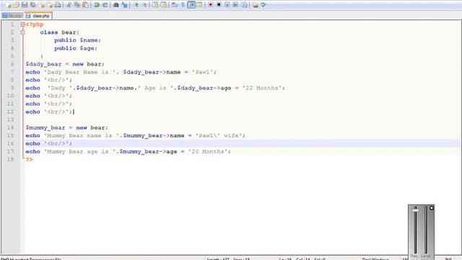Click the small round button on recorder widget
Viewport: 462px width, 260px height.
(x=432, y=208)
